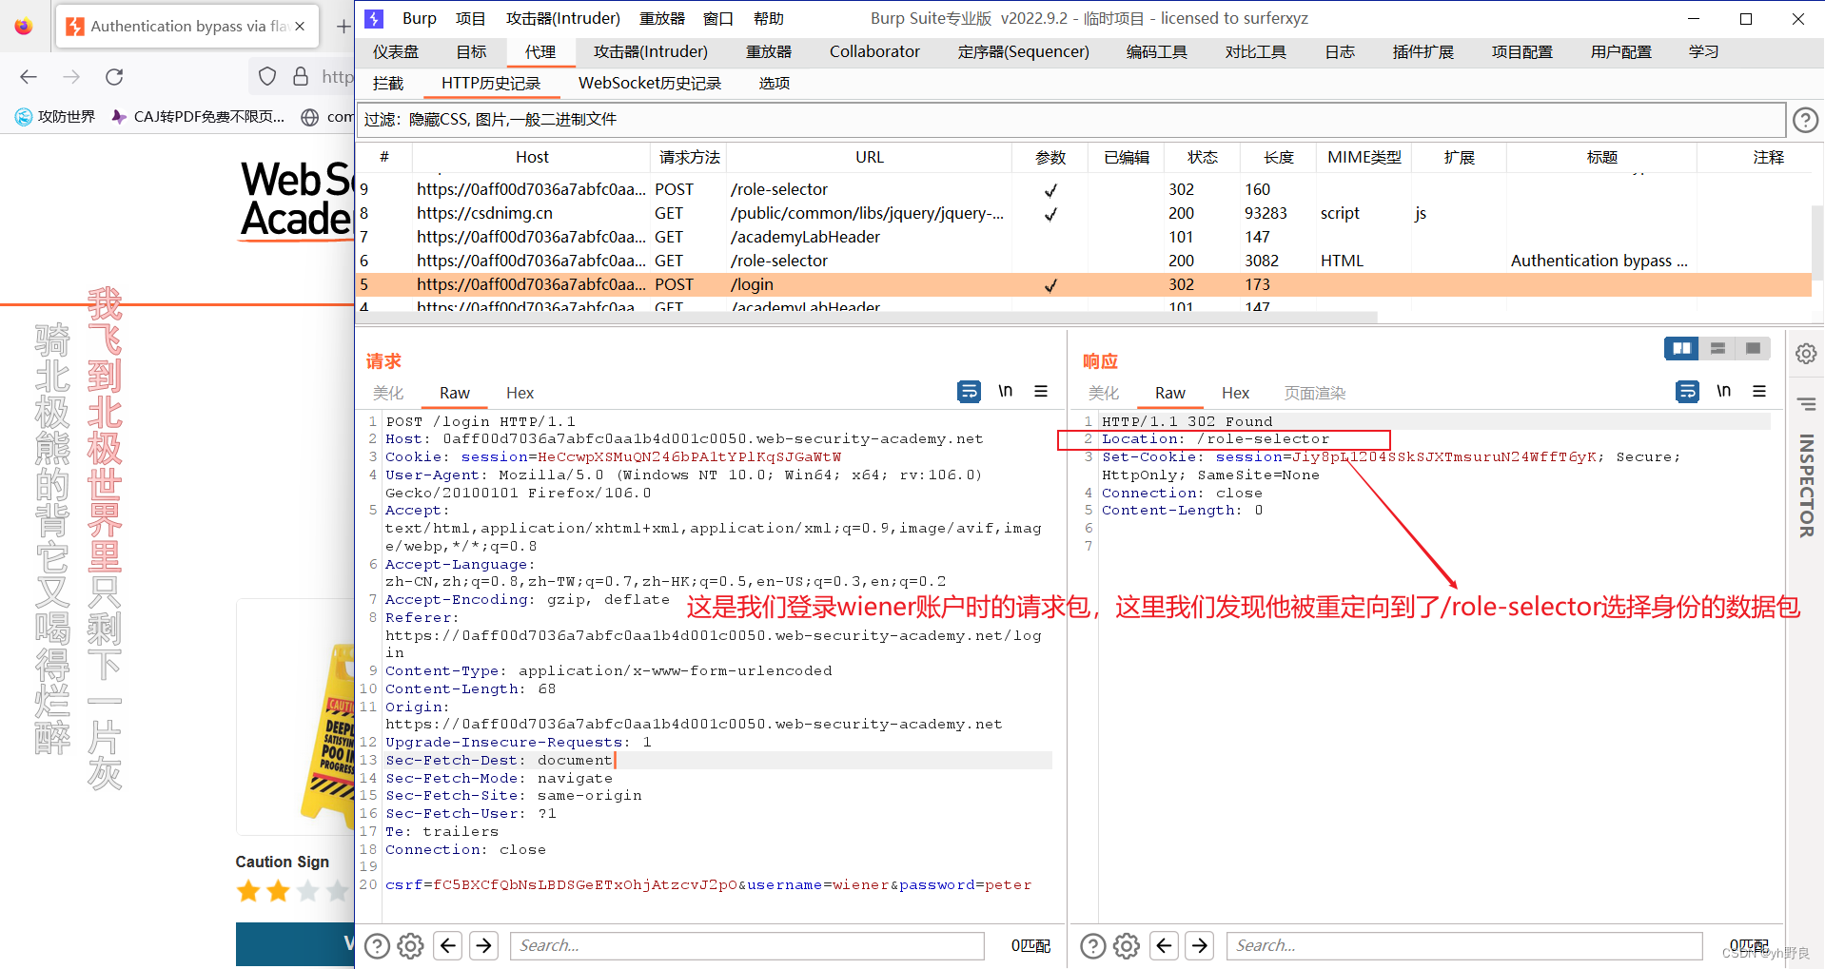
Task: Open CAJ转PDF bookmark in Firefox
Action: (x=198, y=116)
